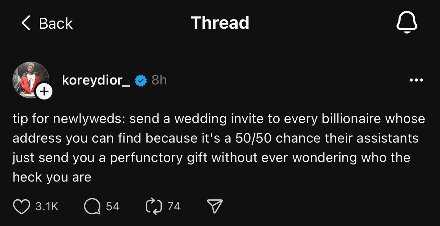Open the 54 replies count
The width and height of the screenshot is (440, 226).
pyautogui.click(x=113, y=207)
